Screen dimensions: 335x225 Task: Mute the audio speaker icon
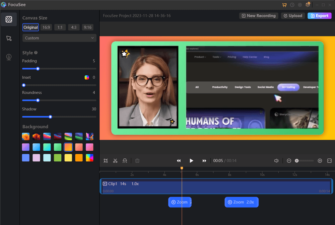[x=276, y=161]
